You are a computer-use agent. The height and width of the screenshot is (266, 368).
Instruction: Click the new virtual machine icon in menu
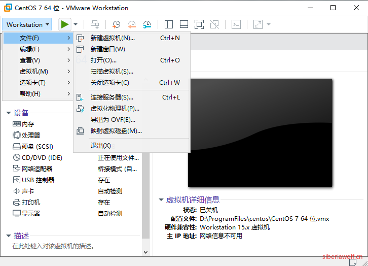[x=80, y=38]
